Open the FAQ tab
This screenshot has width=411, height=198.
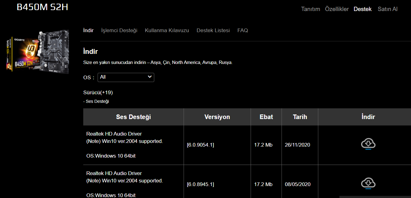click(243, 30)
